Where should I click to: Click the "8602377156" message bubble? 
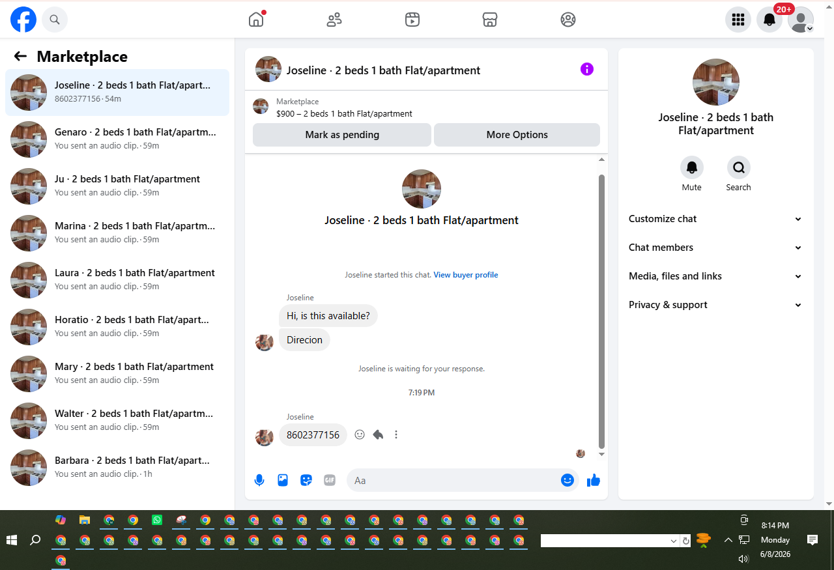point(313,435)
